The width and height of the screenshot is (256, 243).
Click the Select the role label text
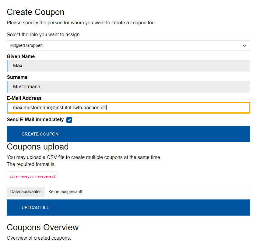(43, 34)
